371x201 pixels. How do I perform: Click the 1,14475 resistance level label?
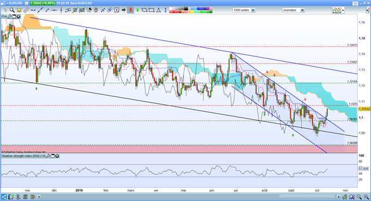pos(352,45)
